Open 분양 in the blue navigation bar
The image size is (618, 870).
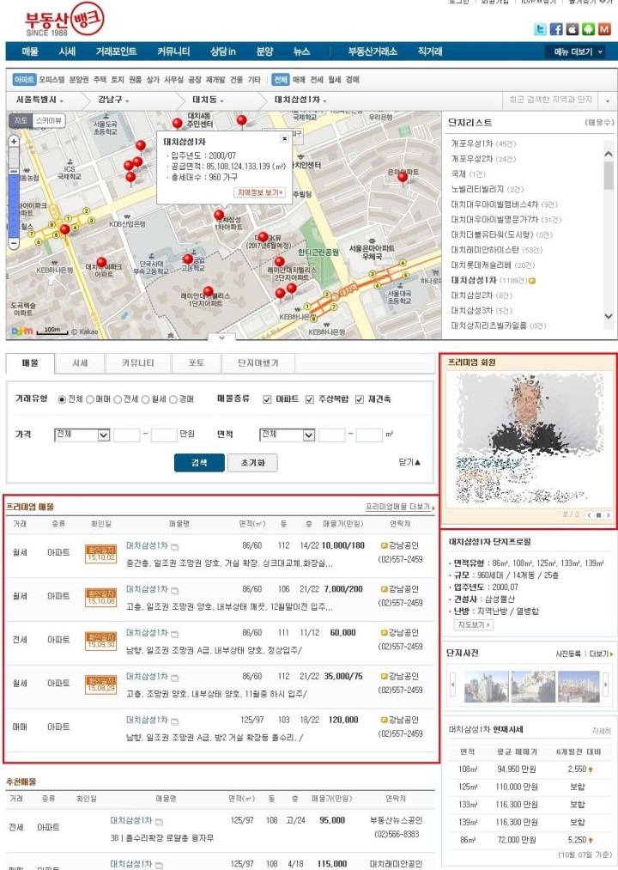pyautogui.click(x=264, y=52)
